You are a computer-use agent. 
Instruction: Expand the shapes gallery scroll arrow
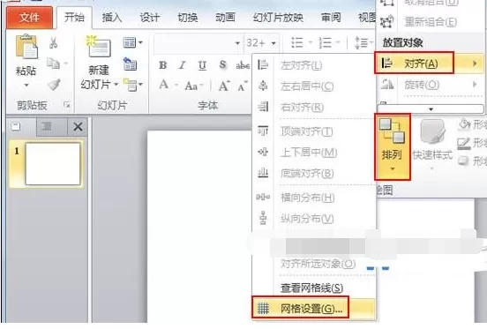click(431, 109)
